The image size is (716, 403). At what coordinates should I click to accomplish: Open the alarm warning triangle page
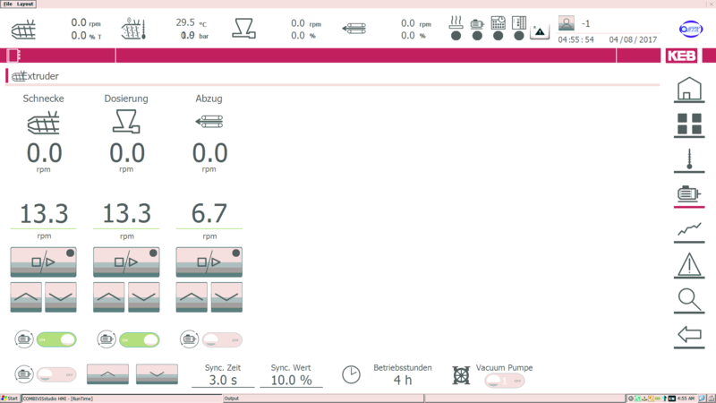(688, 264)
